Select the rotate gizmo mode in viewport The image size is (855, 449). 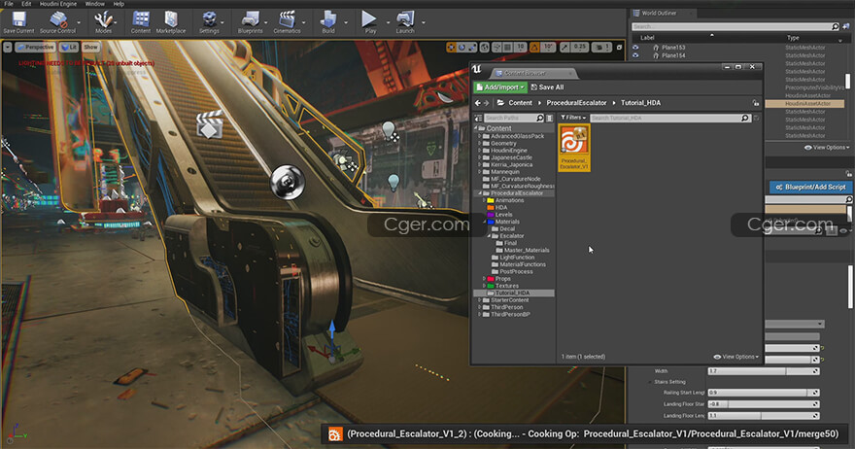coord(462,48)
